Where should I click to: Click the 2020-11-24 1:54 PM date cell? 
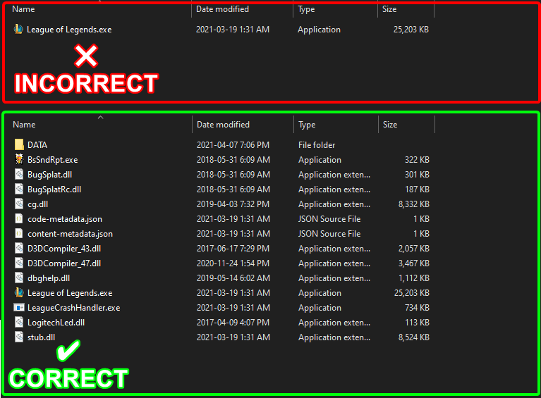click(233, 263)
